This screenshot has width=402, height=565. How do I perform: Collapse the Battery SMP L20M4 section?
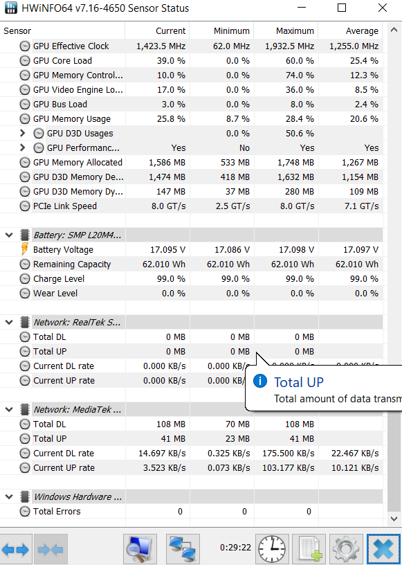point(9,235)
